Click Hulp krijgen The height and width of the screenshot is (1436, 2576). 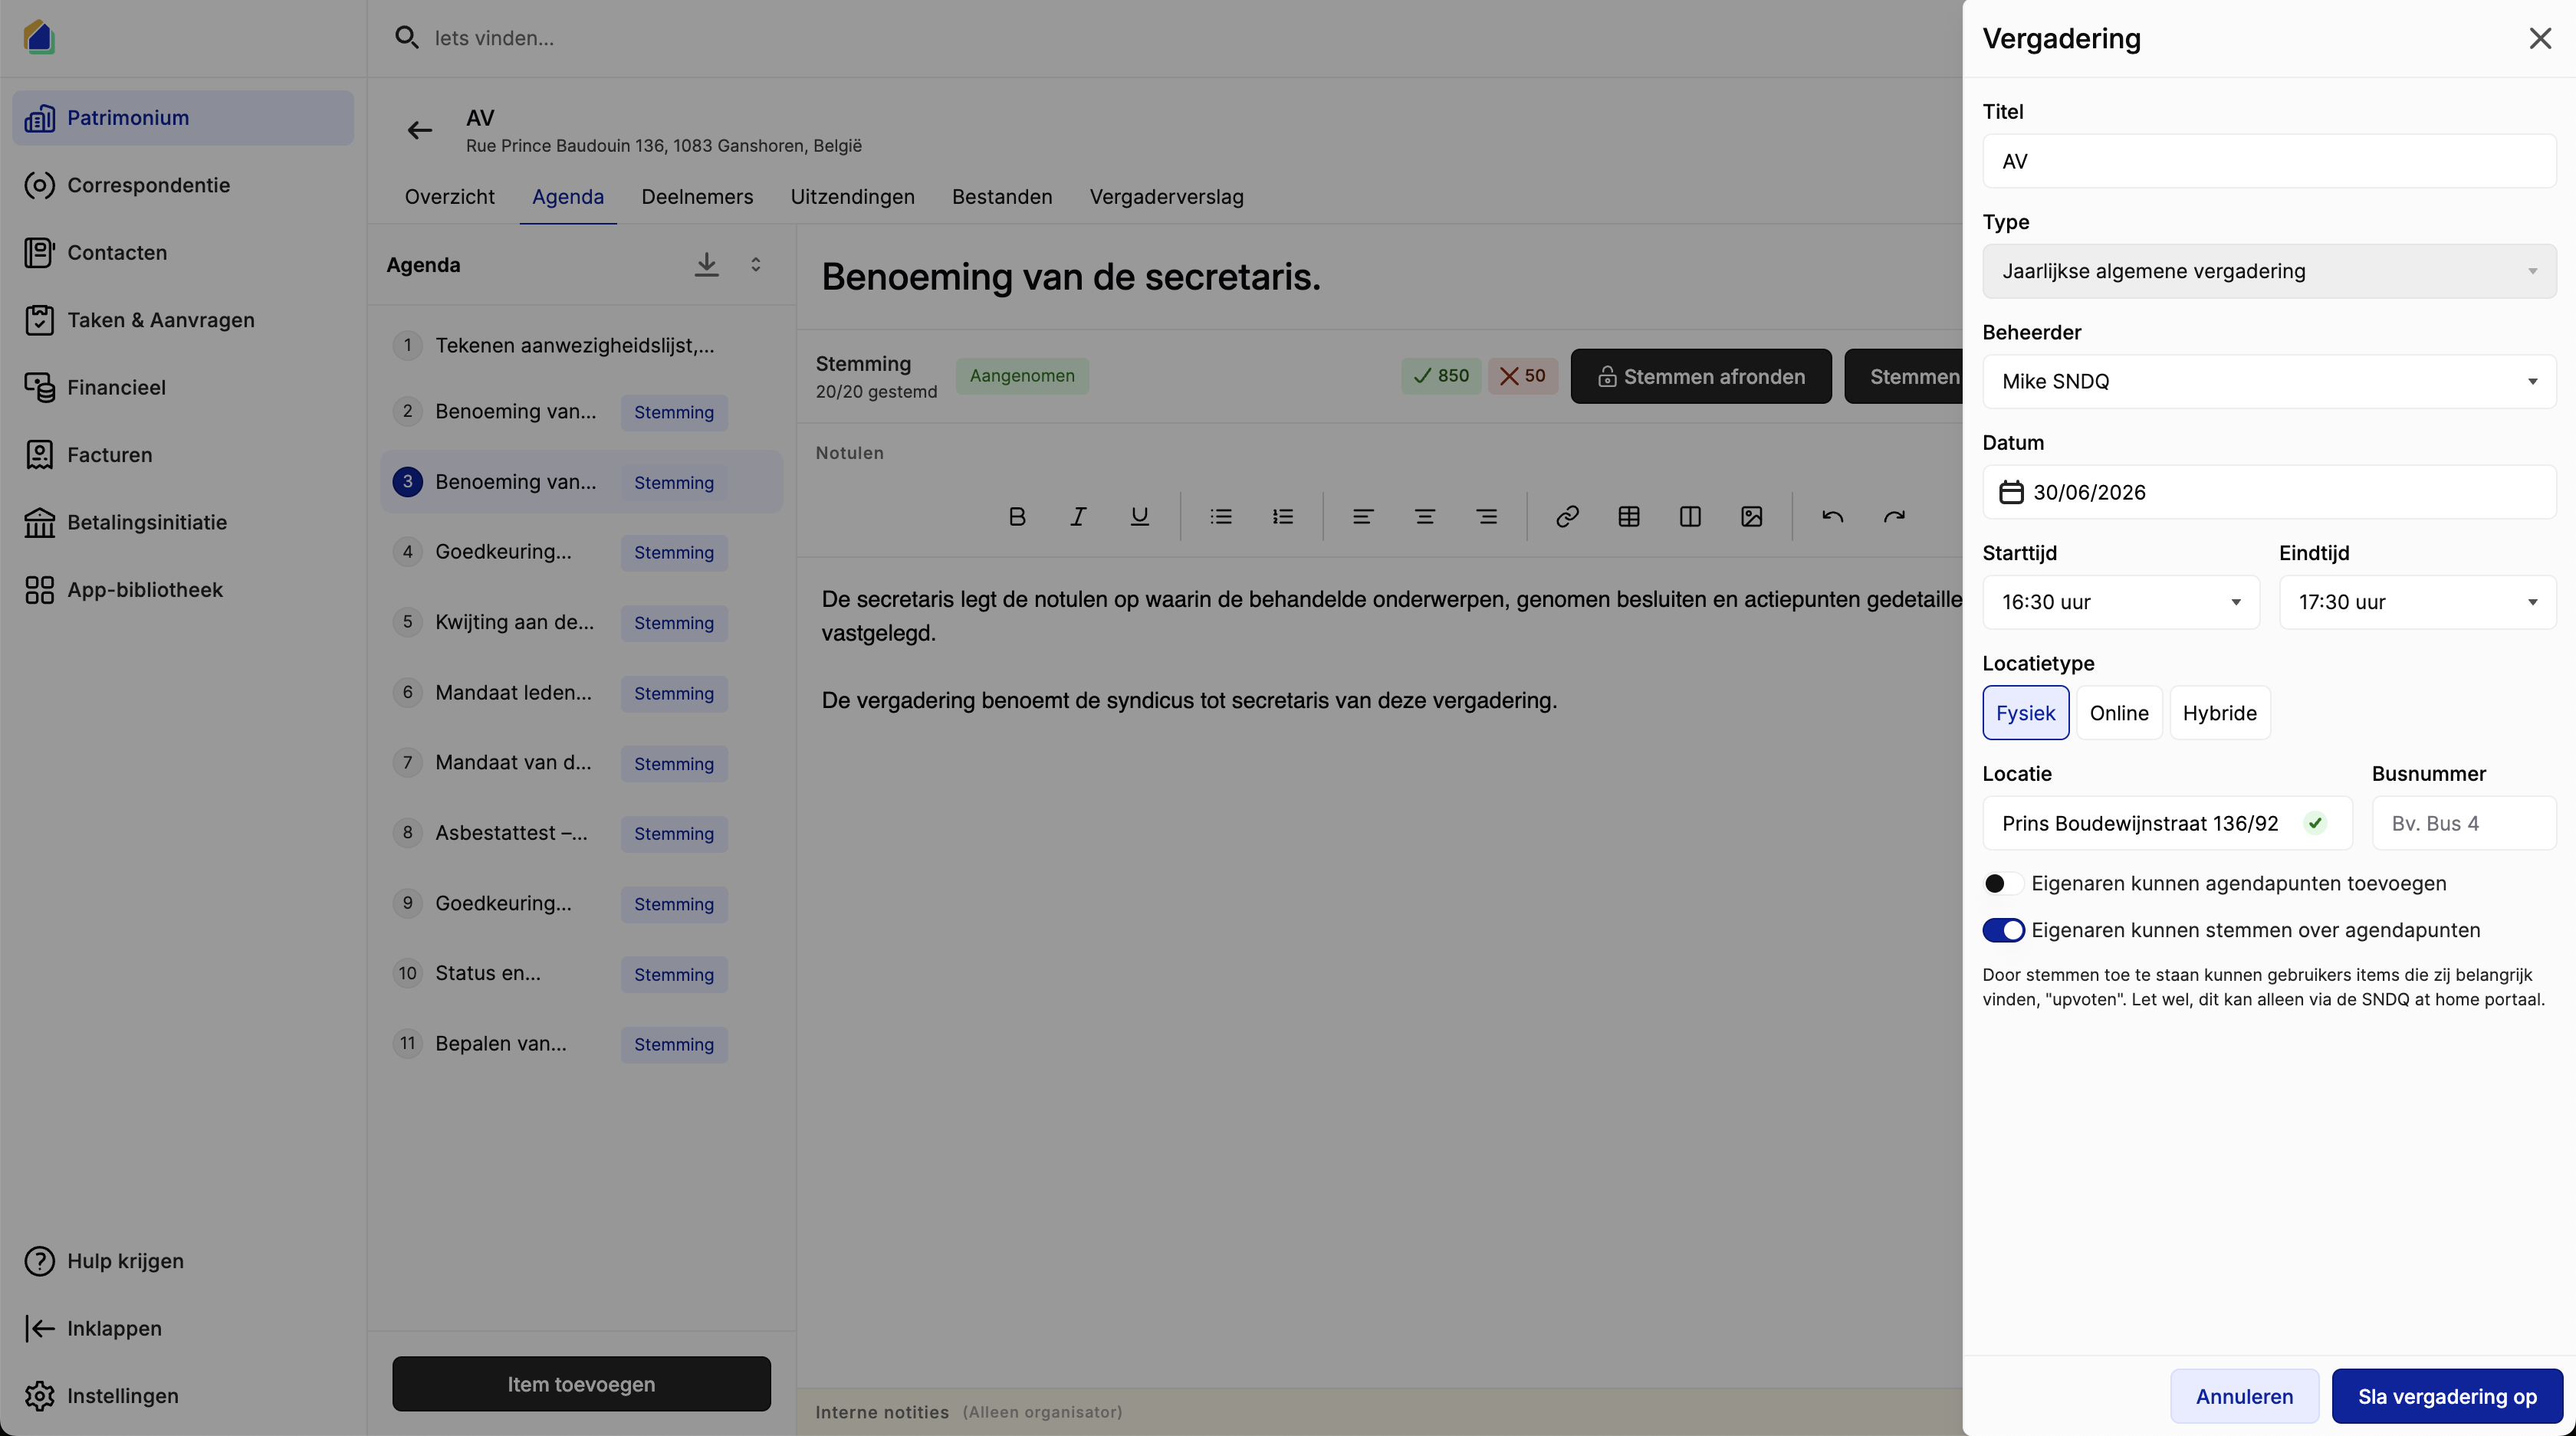(x=183, y=1261)
